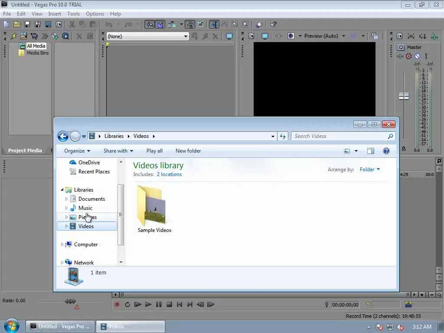The image size is (444, 333).
Task: Open the Edit menu
Action: (21, 13)
